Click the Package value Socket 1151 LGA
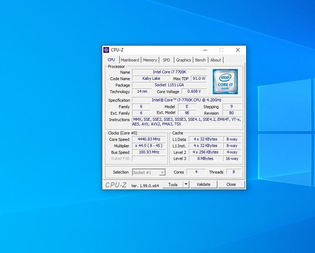Screen dimensions: 315x253 click(170, 85)
